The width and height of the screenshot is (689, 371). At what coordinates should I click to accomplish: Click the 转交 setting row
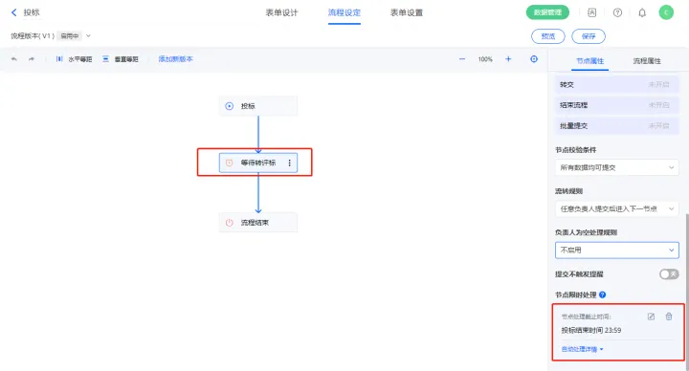pyautogui.click(x=617, y=85)
